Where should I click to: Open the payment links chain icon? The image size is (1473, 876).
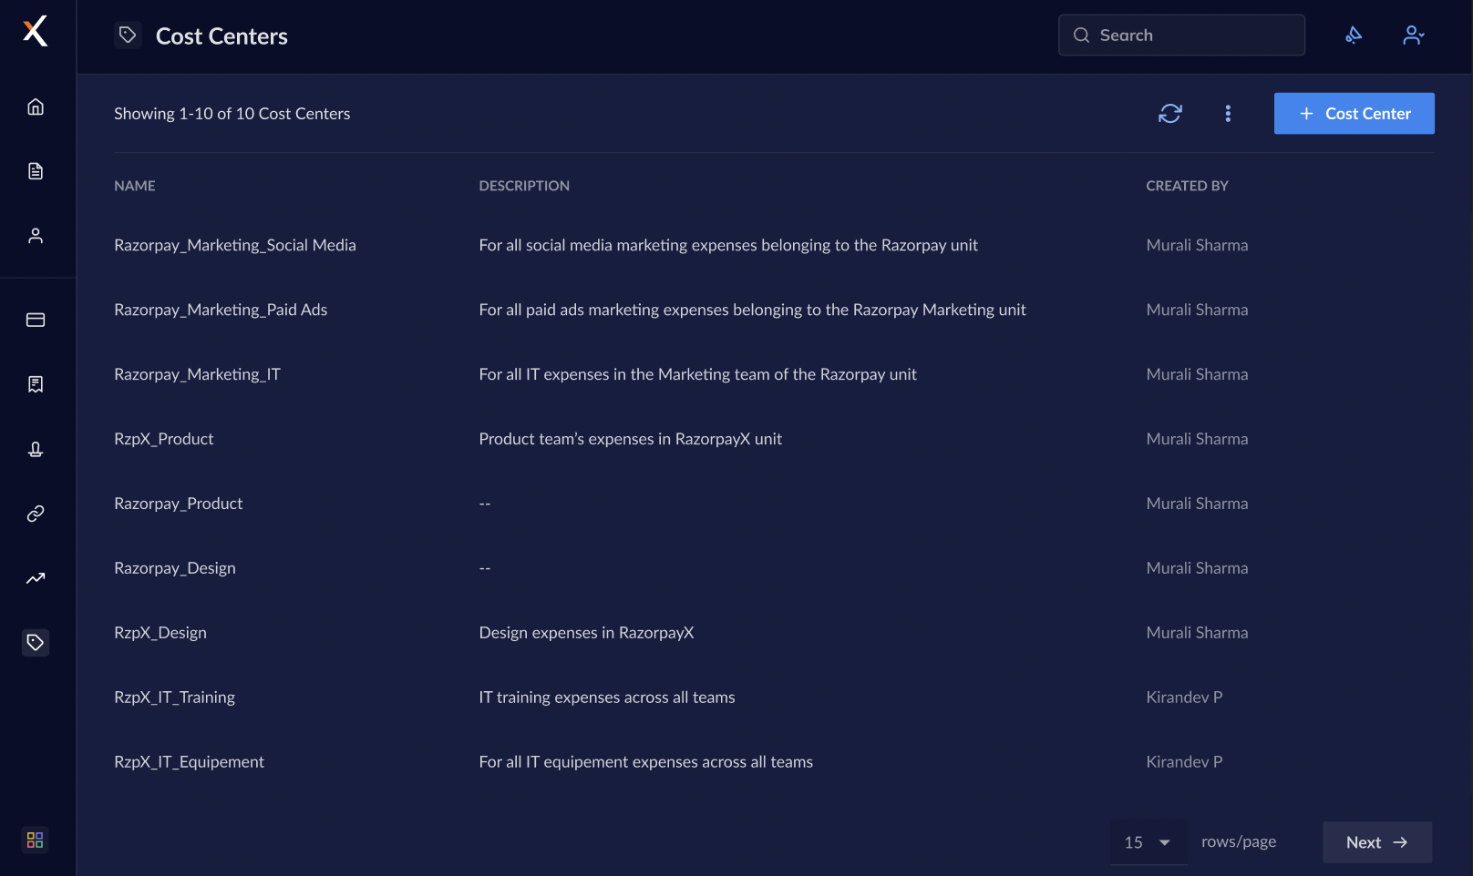36,514
